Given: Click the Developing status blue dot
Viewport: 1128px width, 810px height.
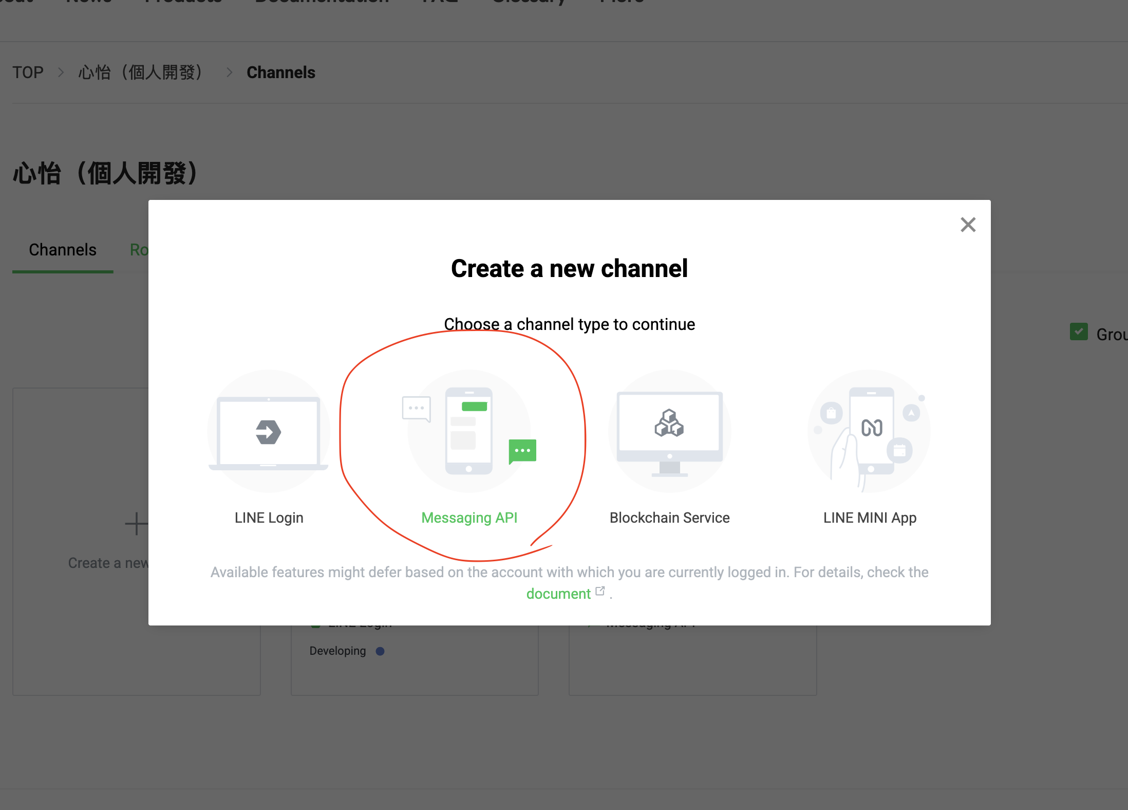Looking at the screenshot, I should pyautogui.click(x=380, y=651).
